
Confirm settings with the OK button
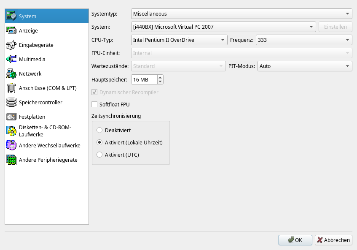295,240
